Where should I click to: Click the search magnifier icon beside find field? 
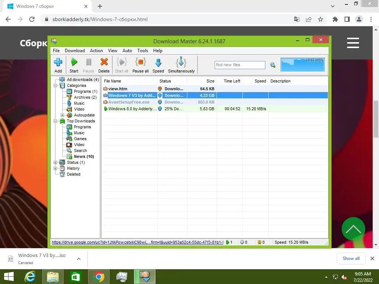[x=273, y=65]
